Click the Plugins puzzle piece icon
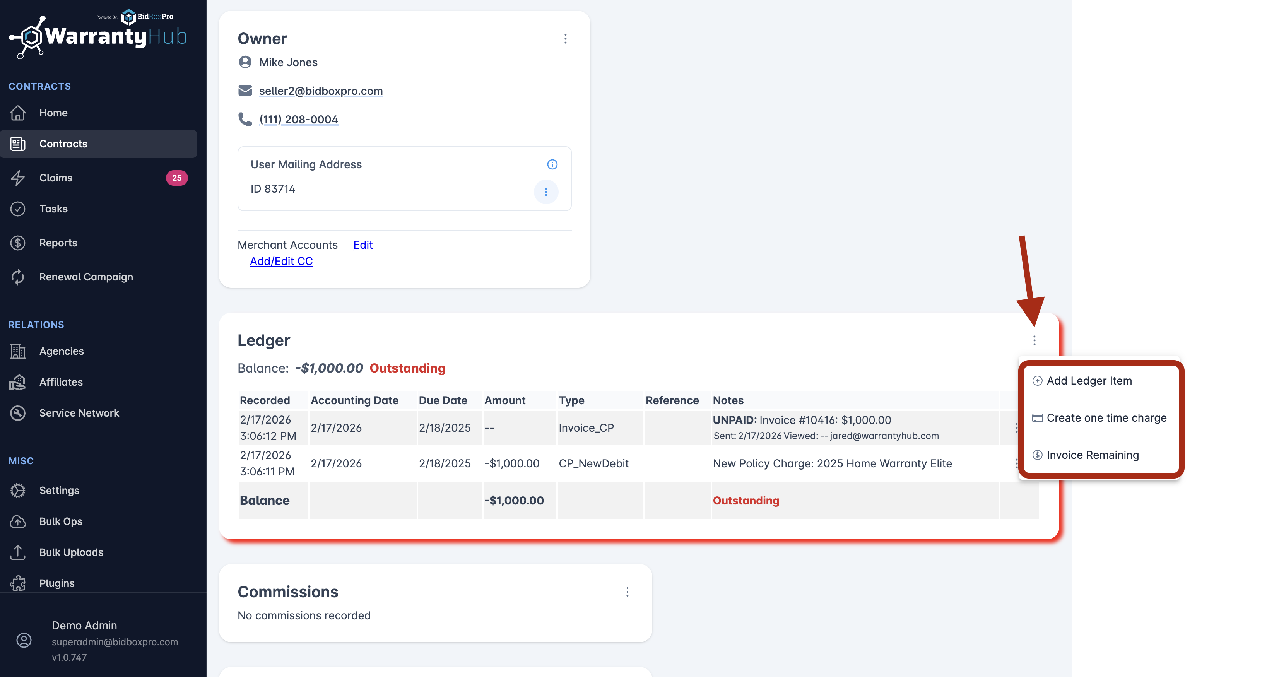 (18, 583)
